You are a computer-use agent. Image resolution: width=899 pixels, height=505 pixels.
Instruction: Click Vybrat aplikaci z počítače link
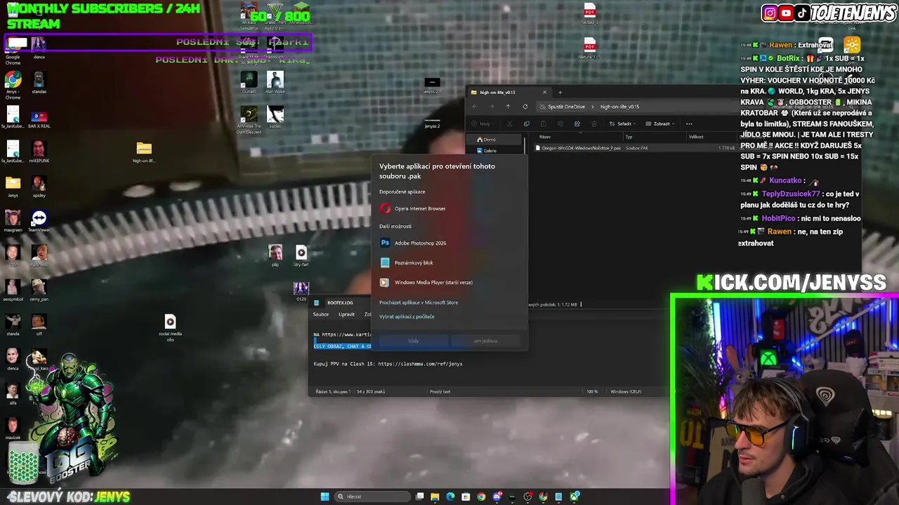point(407,316)
